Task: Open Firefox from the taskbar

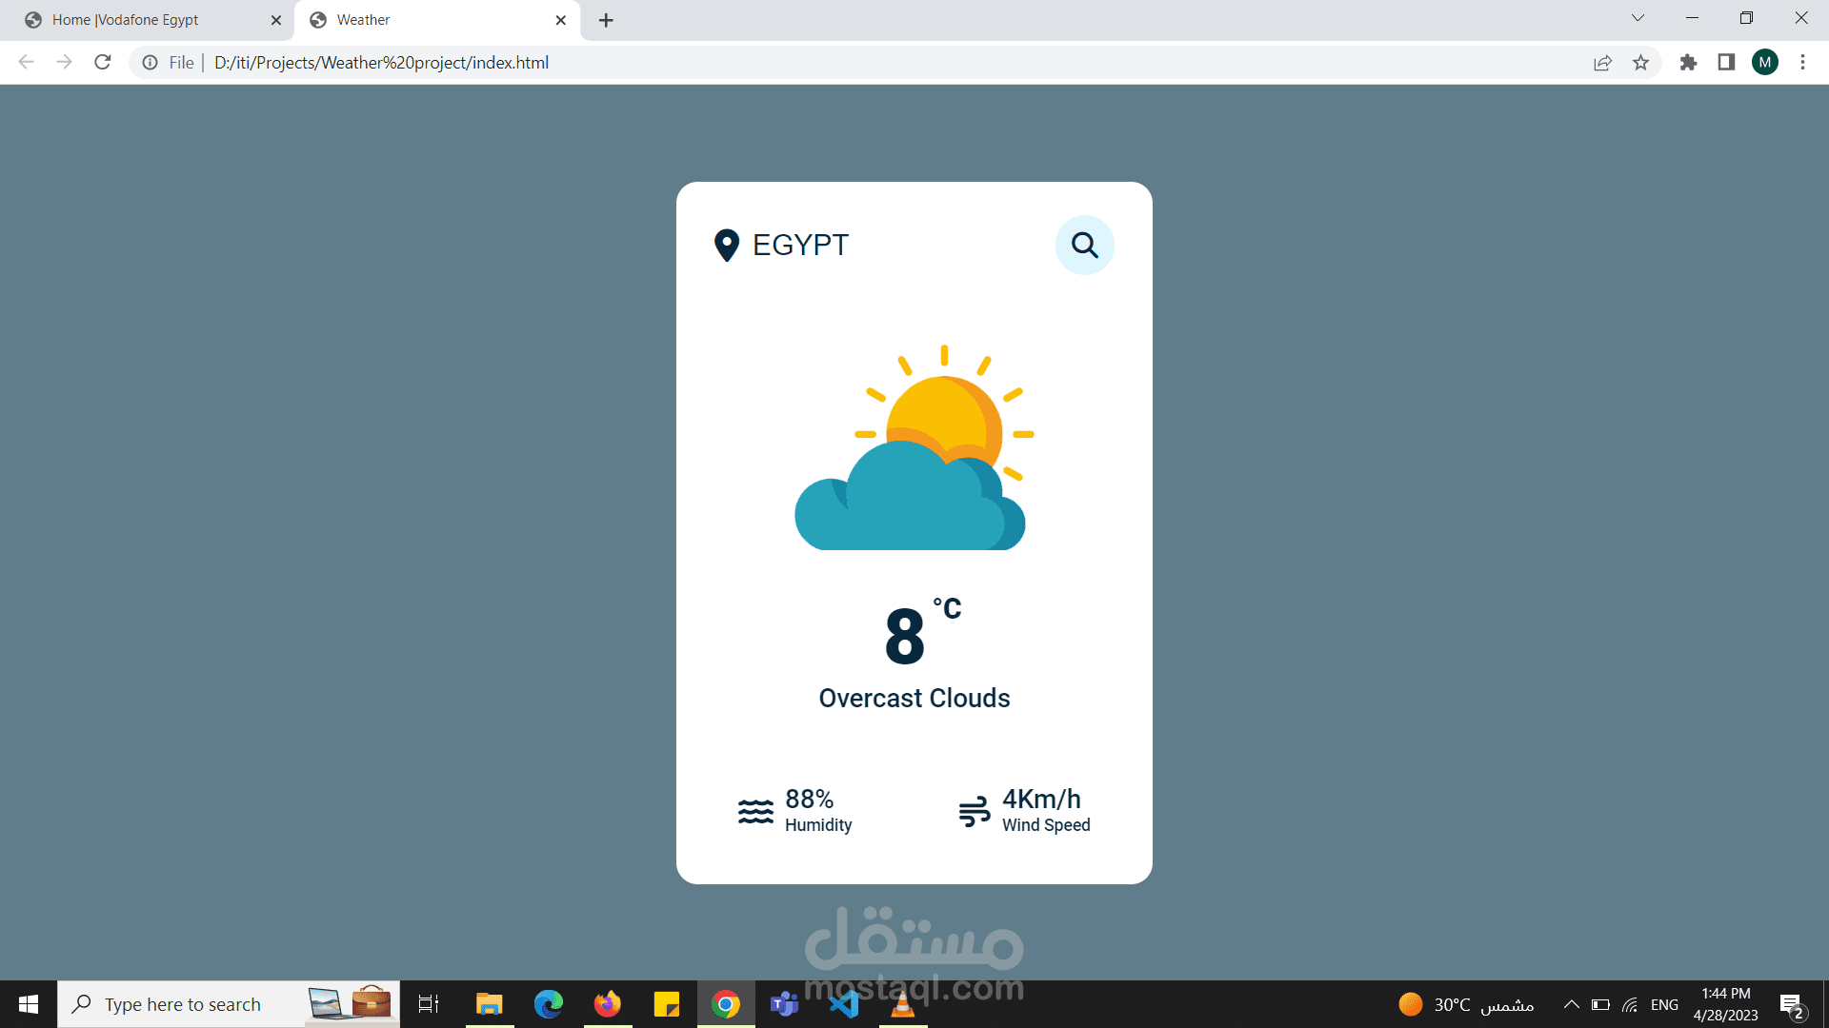Action: tap(607, 1003)
